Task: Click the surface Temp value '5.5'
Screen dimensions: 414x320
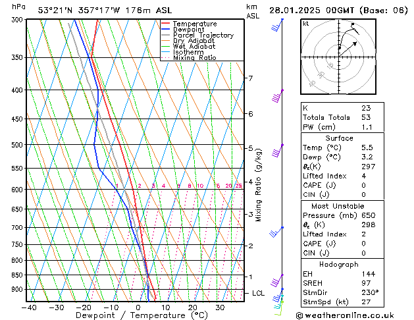Action: pyautogui.click(x=367, y=147)
